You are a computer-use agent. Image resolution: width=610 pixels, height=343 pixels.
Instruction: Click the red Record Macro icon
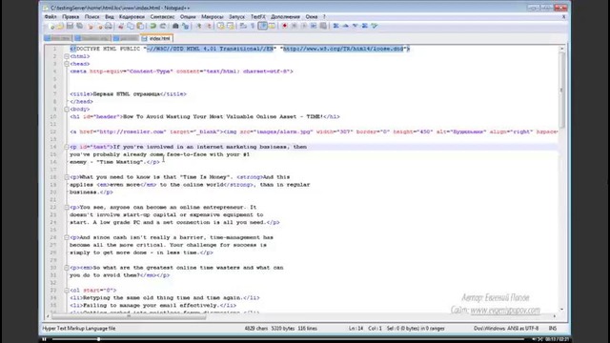pos(284,26)
